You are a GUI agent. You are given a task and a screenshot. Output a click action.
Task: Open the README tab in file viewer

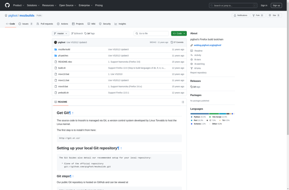pyautogui.click(x=61, y=102)
